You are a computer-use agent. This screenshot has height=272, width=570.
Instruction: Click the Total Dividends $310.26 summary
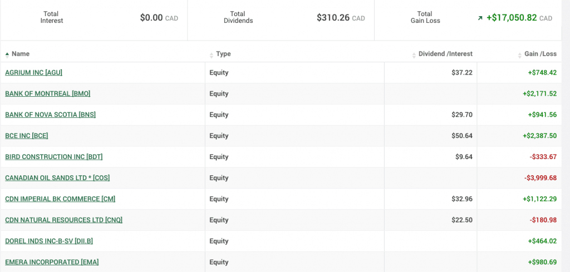(x=281, y=18)
